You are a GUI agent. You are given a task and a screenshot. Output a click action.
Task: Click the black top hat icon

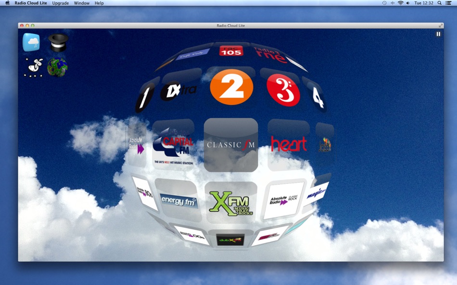click(x=58, y=42)
